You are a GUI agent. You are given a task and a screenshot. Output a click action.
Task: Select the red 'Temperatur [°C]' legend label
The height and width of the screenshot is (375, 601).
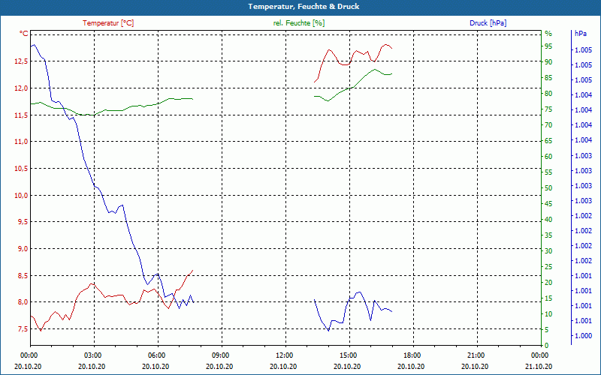pyautogui.click(x=108, y=23)
